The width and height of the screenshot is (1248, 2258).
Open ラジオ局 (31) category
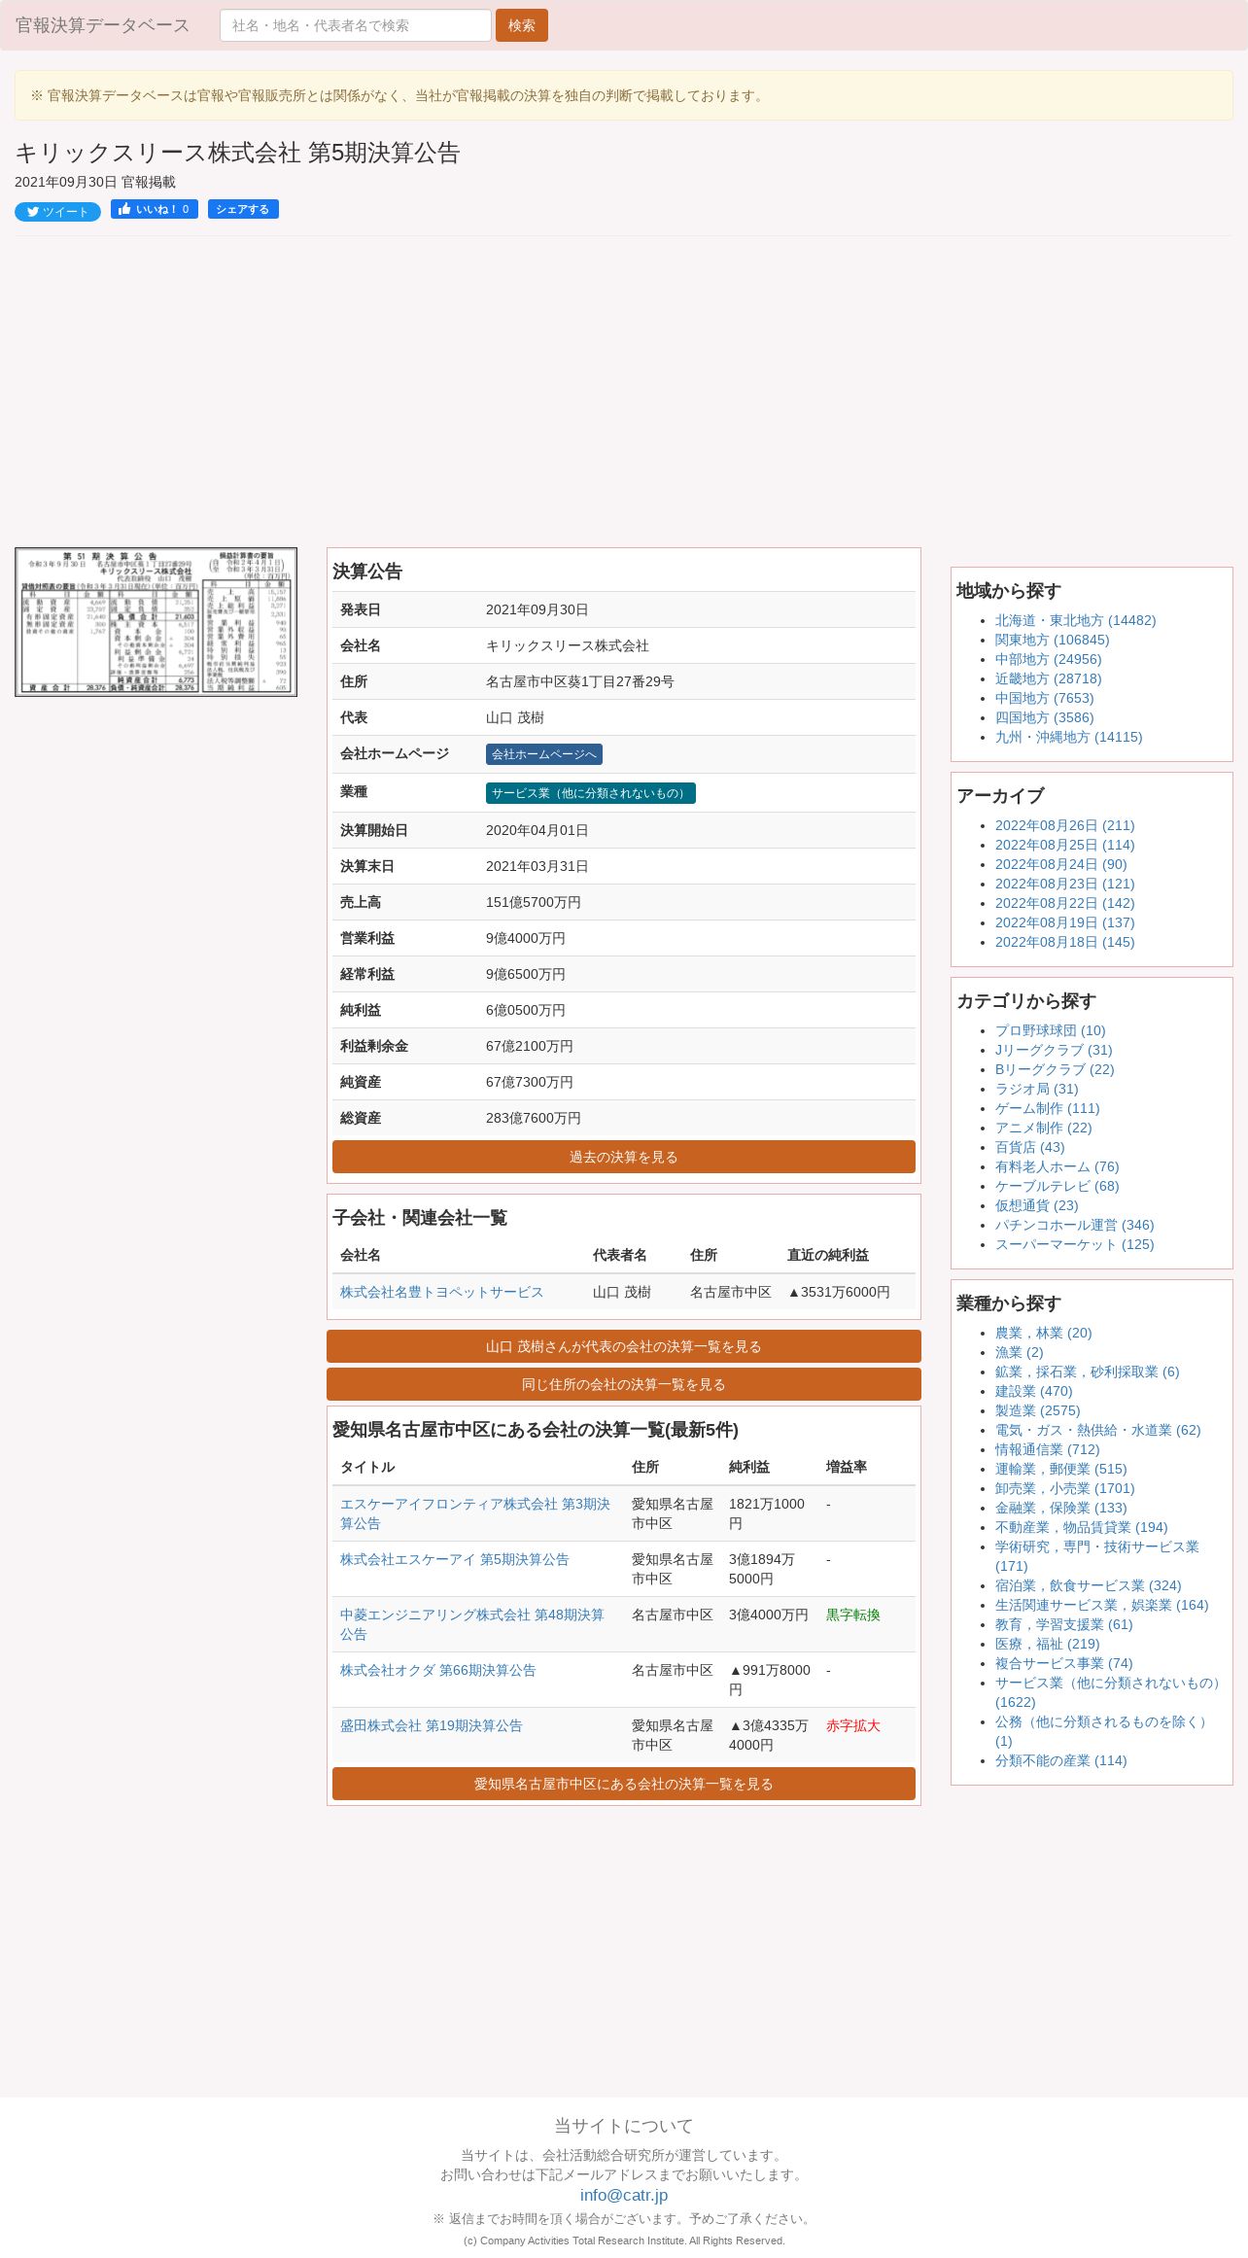[x=1037, y=1089]
